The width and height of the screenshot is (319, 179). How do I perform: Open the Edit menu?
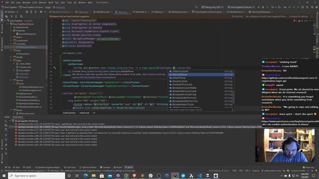(12, 2)
